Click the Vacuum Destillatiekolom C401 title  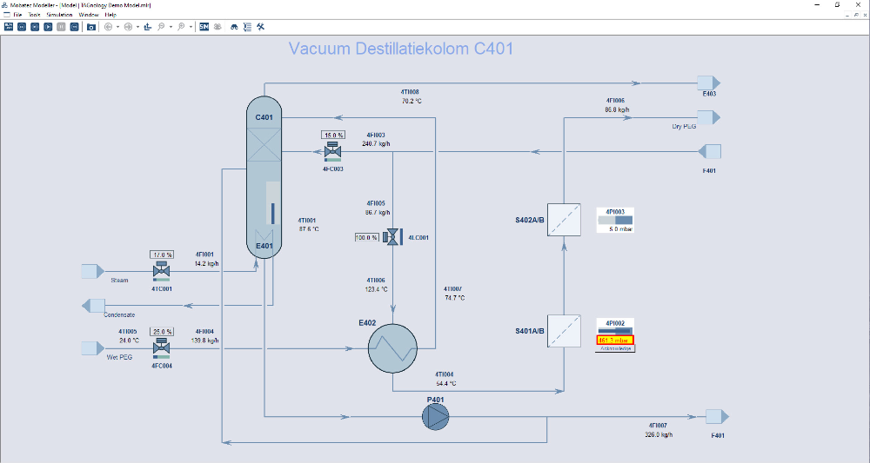pyautogui.click(x=400, y=49)
